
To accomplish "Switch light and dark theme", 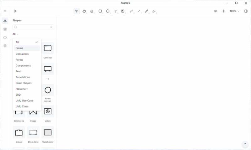I will click(x=223, y=11).
